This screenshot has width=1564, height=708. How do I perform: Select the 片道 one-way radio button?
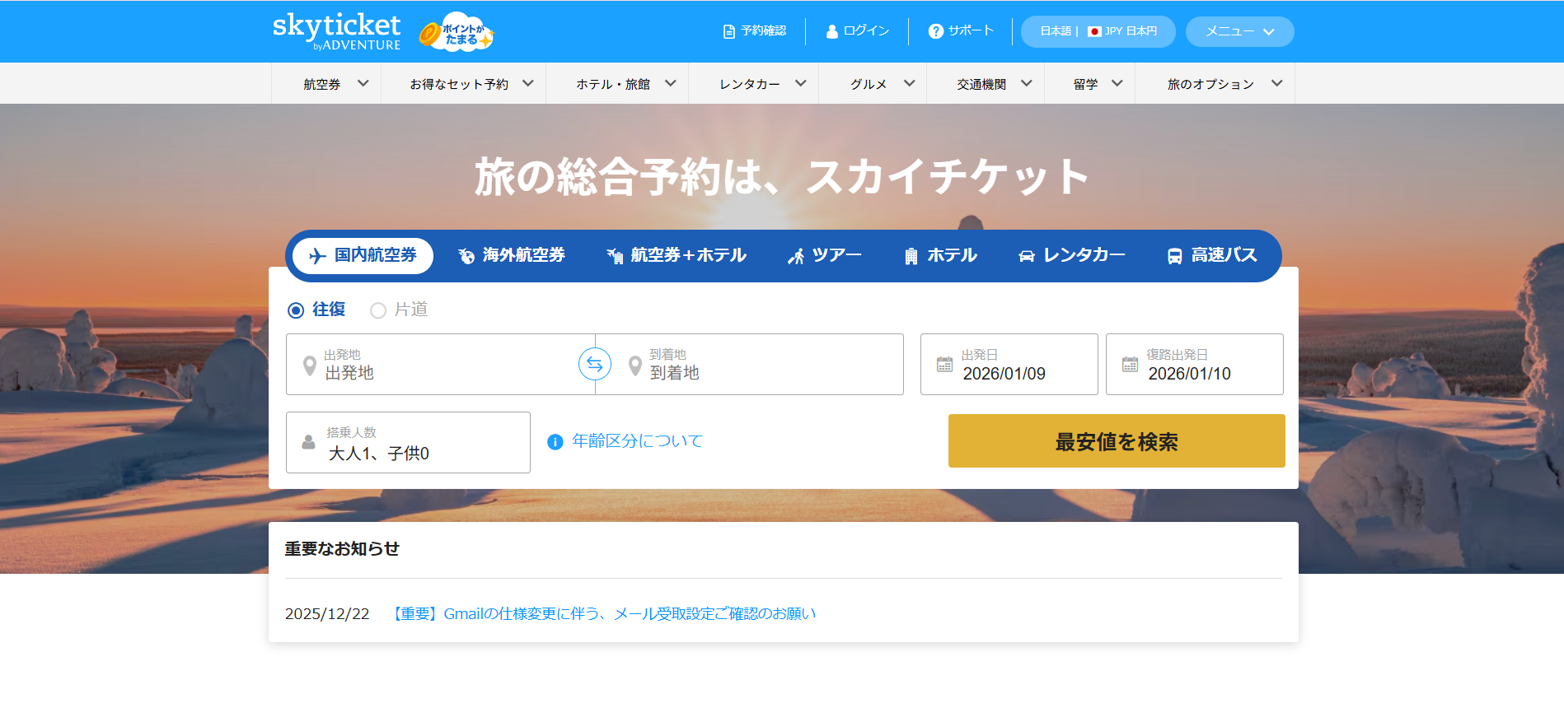378,310
